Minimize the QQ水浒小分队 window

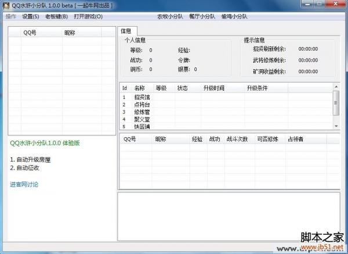point(307,4)
